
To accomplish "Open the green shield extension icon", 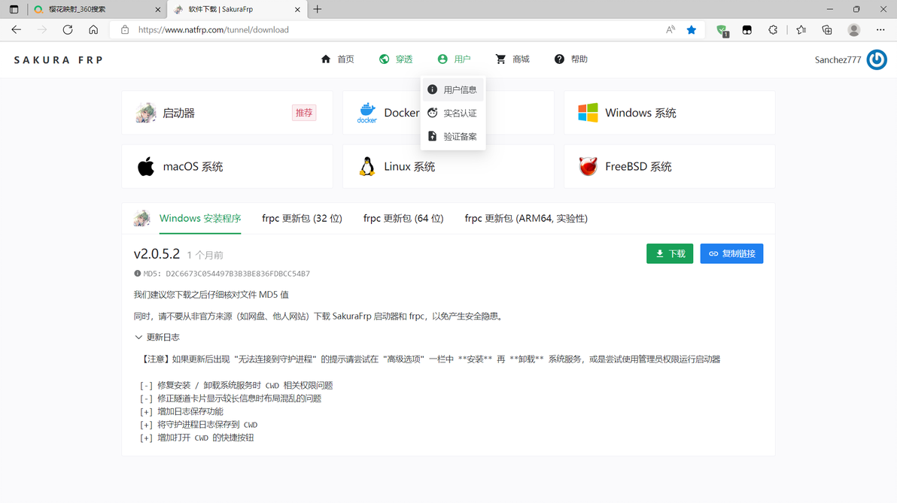I will (x=722, y=30).
